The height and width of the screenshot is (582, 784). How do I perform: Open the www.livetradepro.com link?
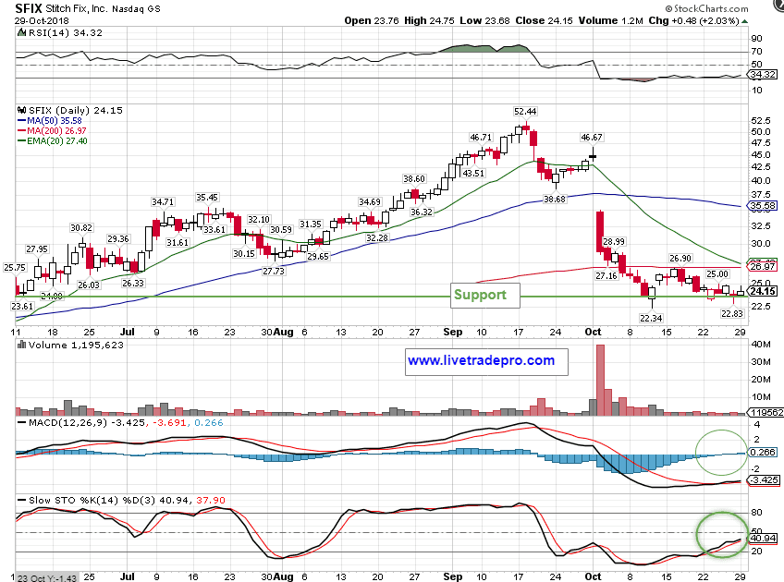click(481, 360)
